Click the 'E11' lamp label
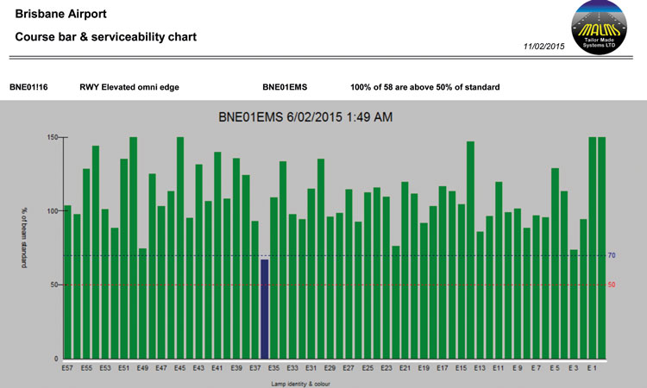The width and height of the screenshot is (647, 388). 499,368
